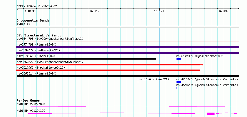Click the blue block under nsv6145369

pos(179,59)
